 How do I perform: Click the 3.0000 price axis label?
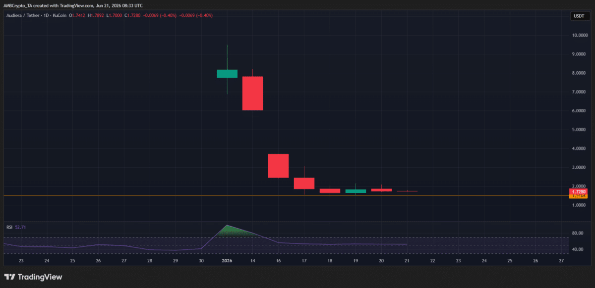coord(580,167)
